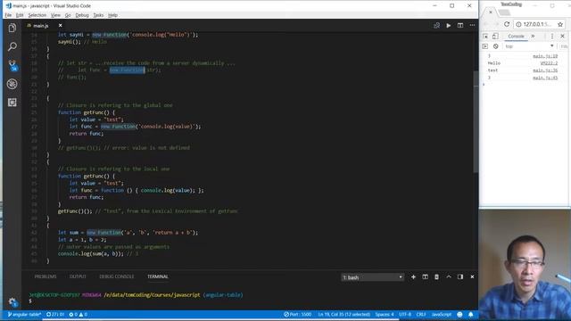
Task: Open the Edit menu
Action: pos(20,15)
